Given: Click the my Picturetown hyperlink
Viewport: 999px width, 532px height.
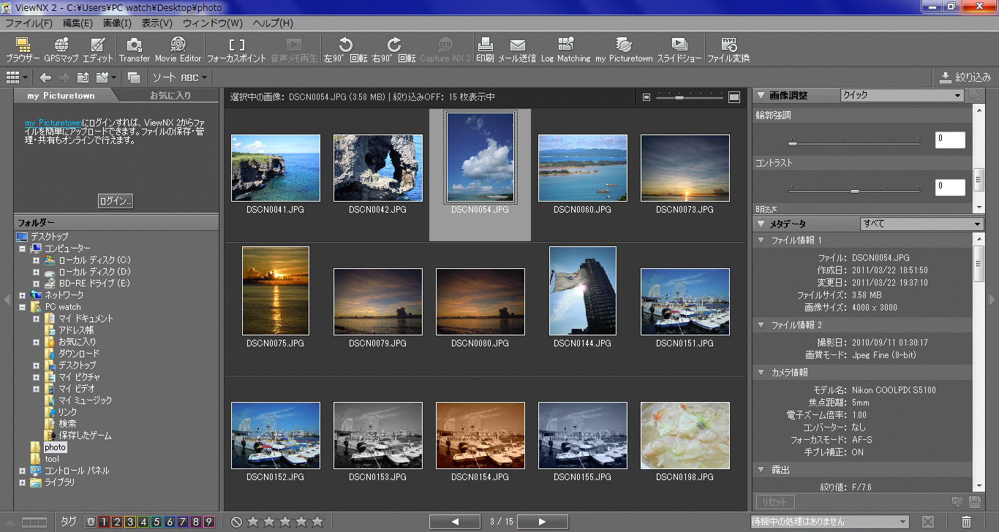Looking at the screenshot, I should coord(53,123).
